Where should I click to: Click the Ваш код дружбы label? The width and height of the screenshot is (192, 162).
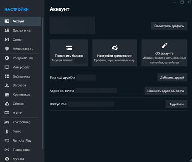pos(62,78)
